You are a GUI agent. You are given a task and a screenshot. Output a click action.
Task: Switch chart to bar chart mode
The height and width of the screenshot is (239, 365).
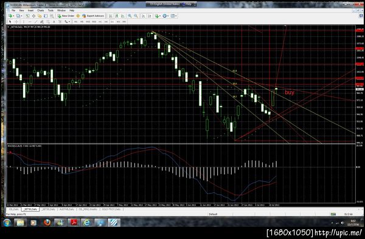coord(110,16)
